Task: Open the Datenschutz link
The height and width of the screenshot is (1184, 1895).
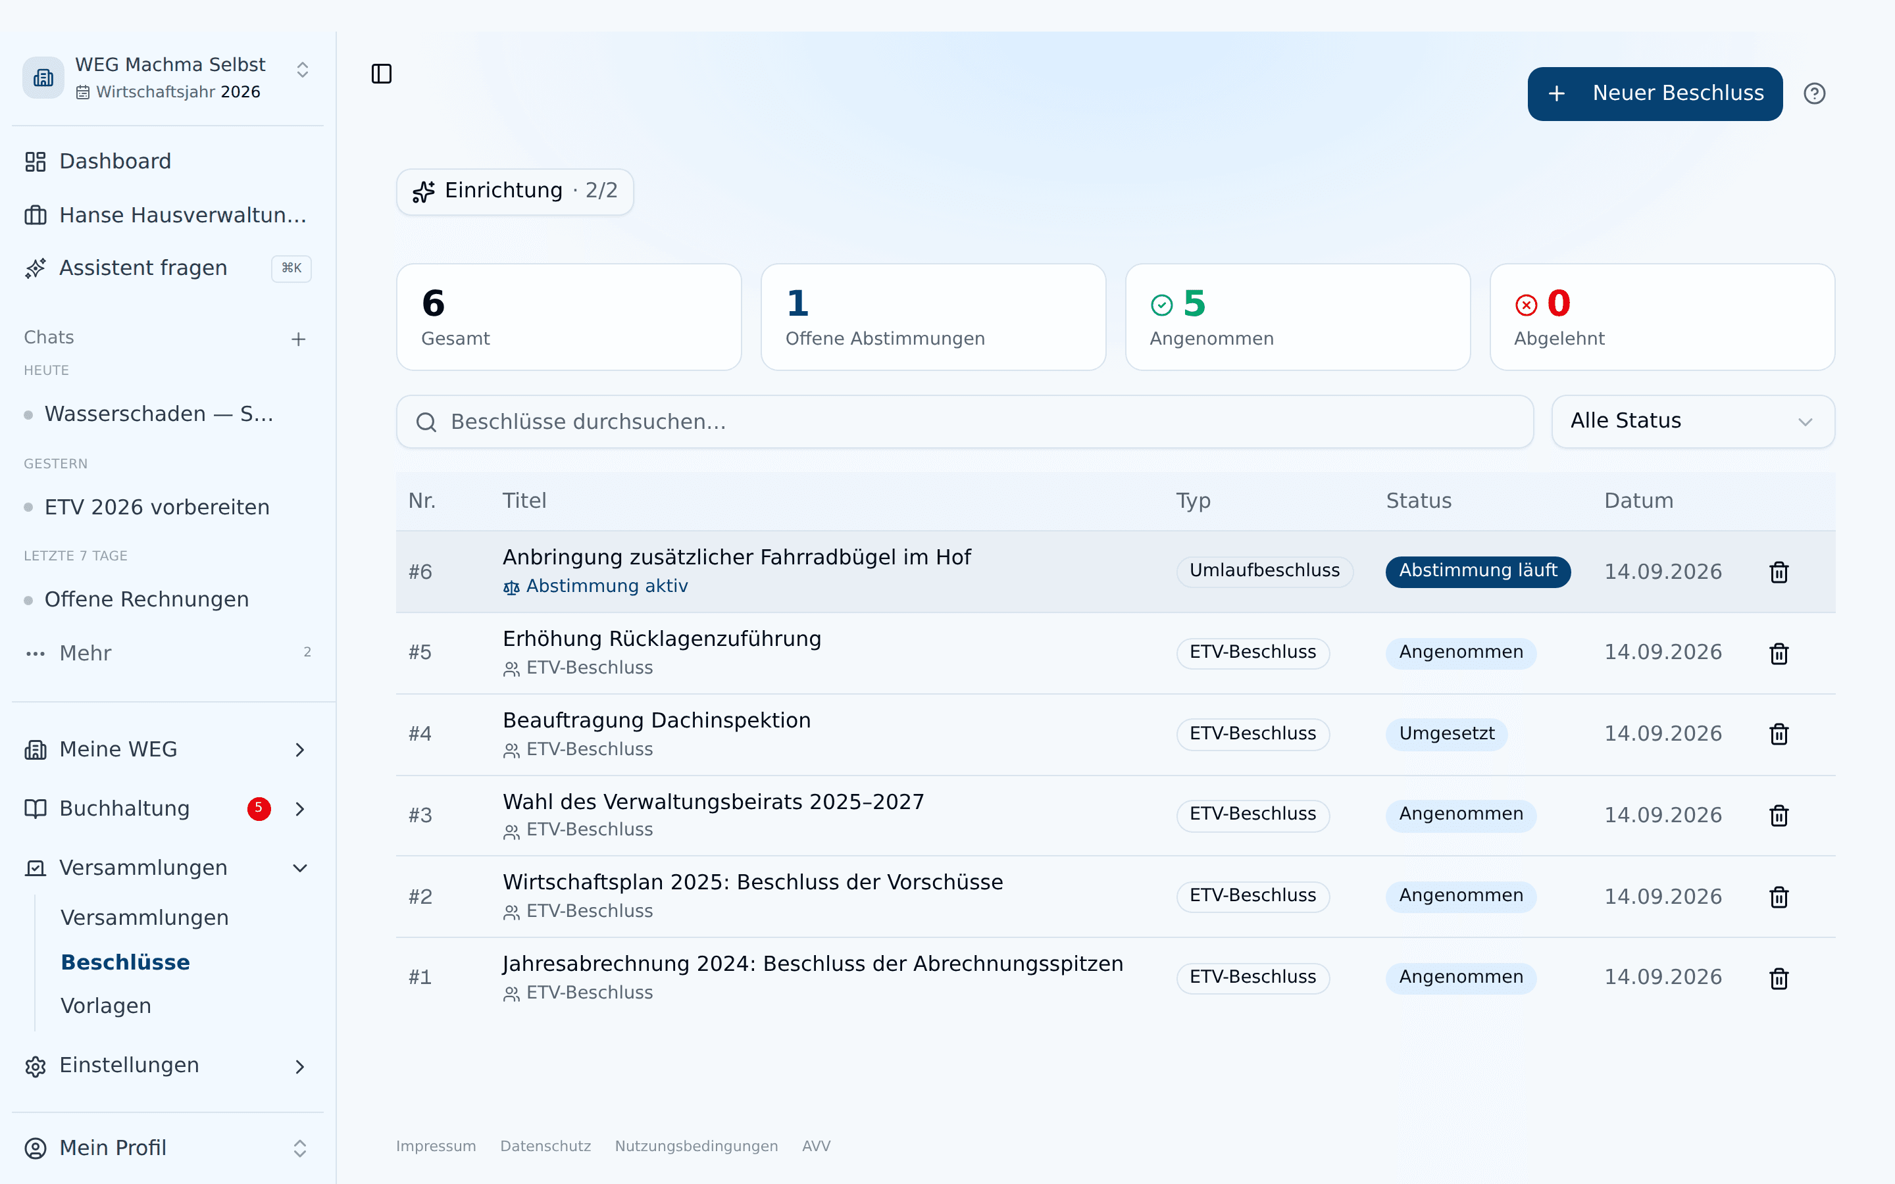Action: [x=545, y=1146]
